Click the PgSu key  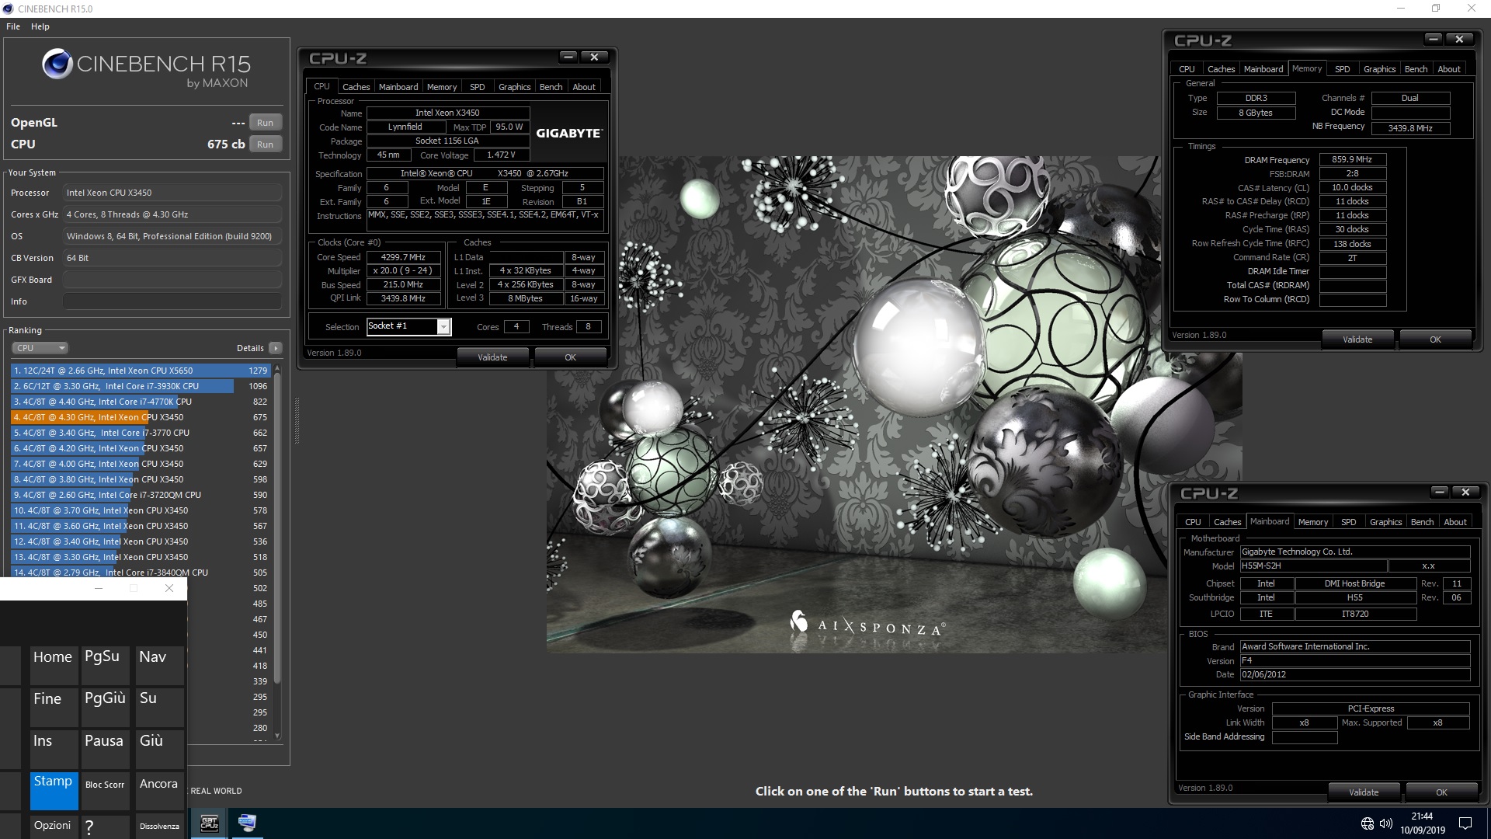point(106,665)
